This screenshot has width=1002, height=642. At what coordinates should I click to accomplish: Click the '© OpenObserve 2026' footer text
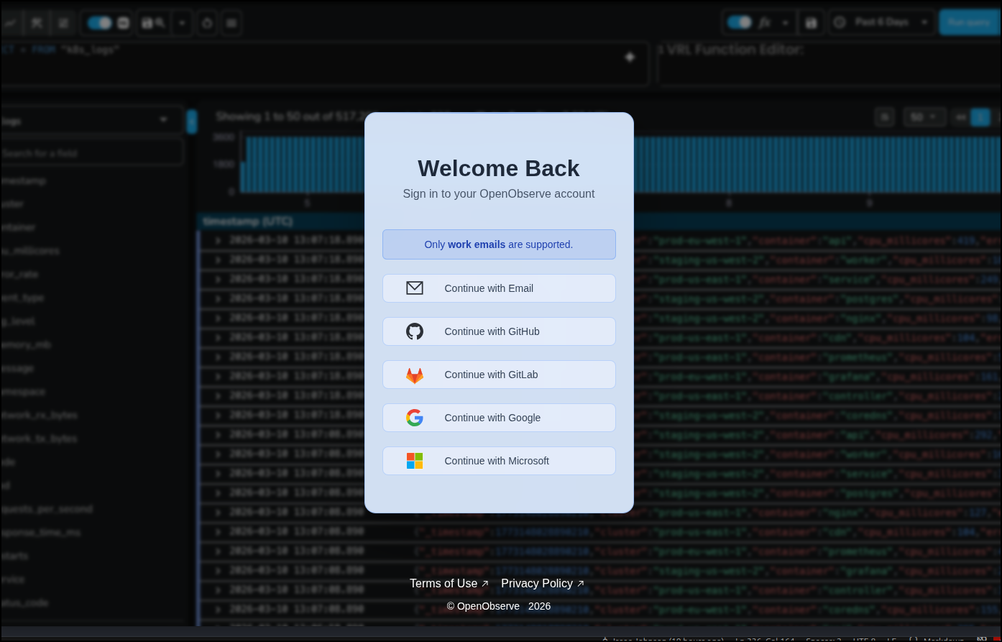click(x=499, y=606)
